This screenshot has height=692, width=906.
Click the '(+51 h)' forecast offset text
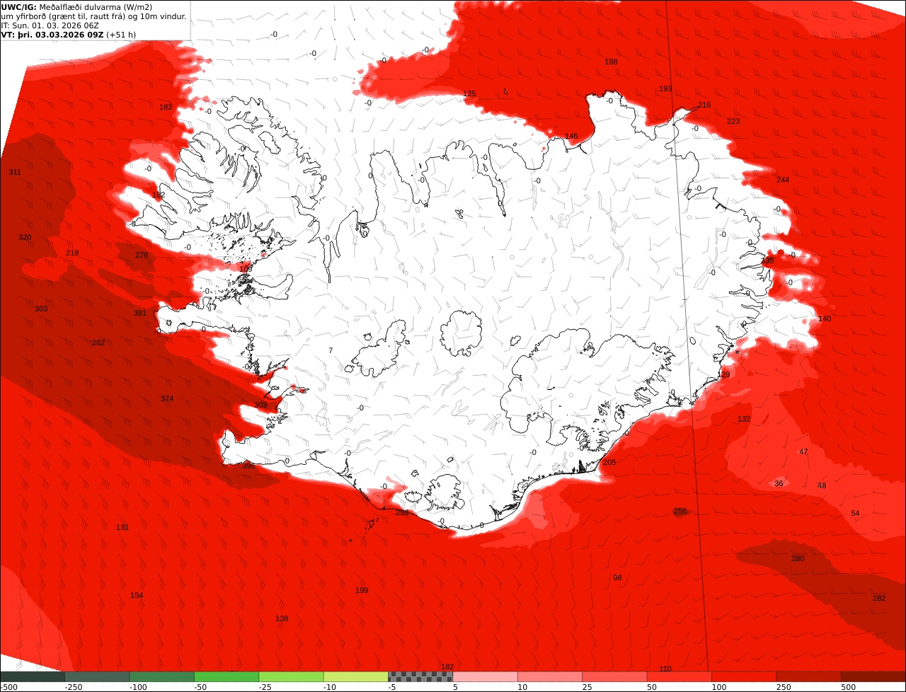pyautogui.click(x=121, y=35)
